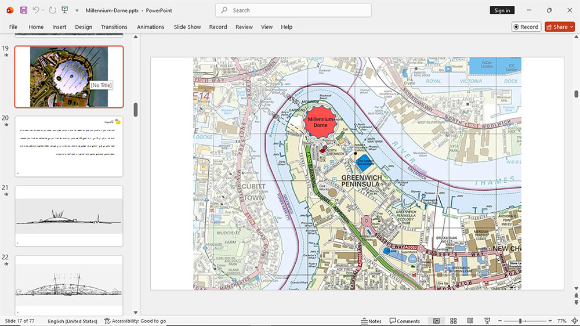
Task: Click the Save icon in title bar
Action: click(24, 10)
